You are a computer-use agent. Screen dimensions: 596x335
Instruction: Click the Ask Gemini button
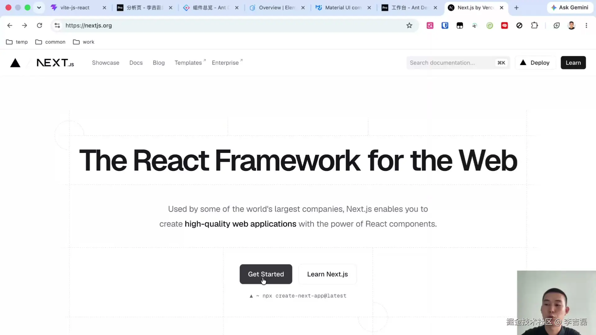(x=570, y=7)
